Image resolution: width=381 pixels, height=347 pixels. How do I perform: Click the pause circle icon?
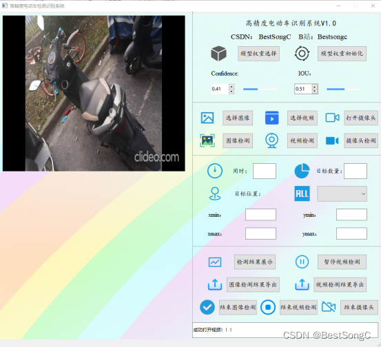point(302,262)
